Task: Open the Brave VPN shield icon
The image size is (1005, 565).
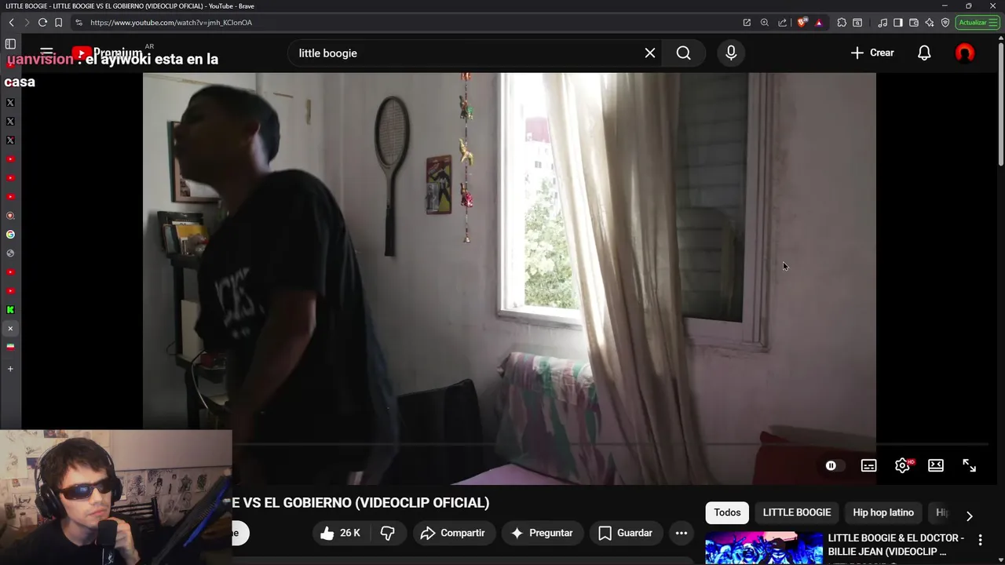Action: 945,23
